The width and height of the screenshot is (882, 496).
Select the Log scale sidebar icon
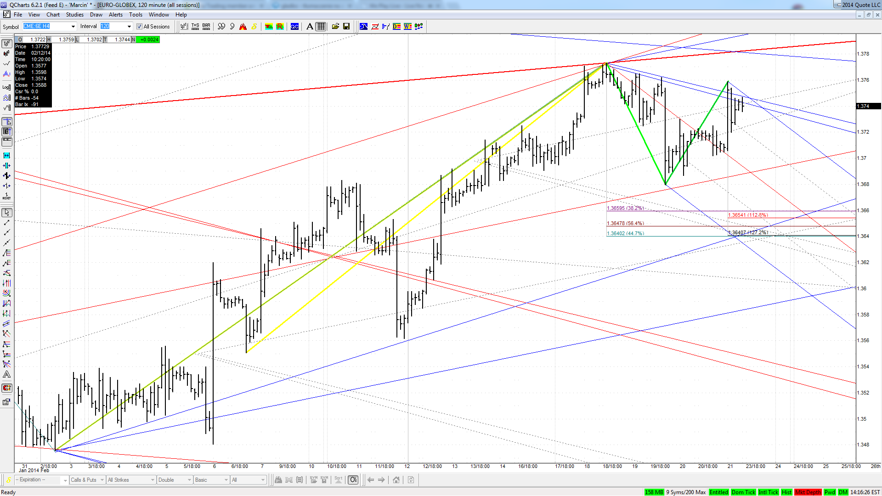(x=7, y=87)
